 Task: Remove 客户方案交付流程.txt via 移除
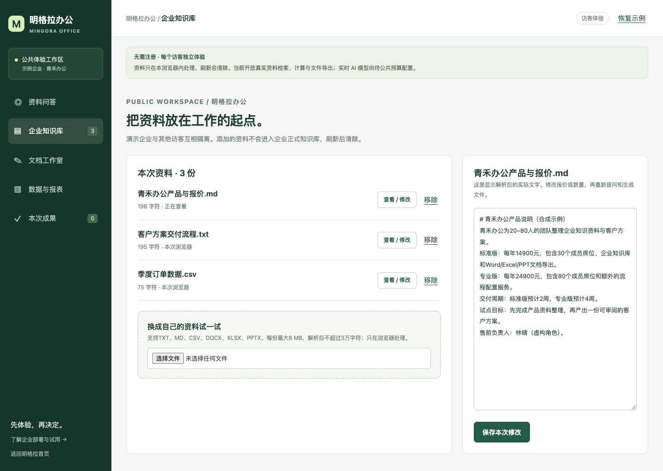point(431,240)
